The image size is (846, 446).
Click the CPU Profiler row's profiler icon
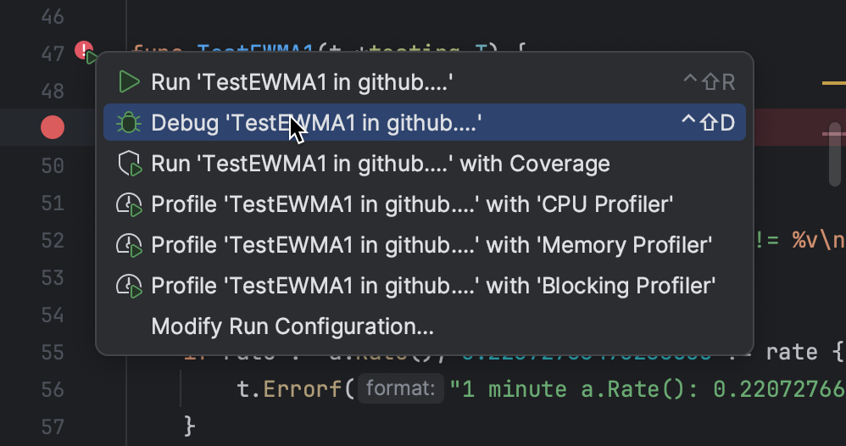point(129,204)
